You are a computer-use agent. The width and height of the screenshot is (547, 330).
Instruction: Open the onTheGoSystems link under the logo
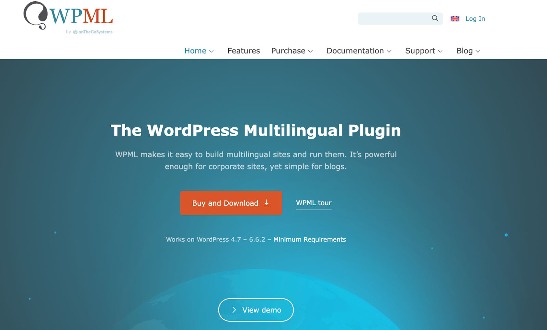pos(93,32)
